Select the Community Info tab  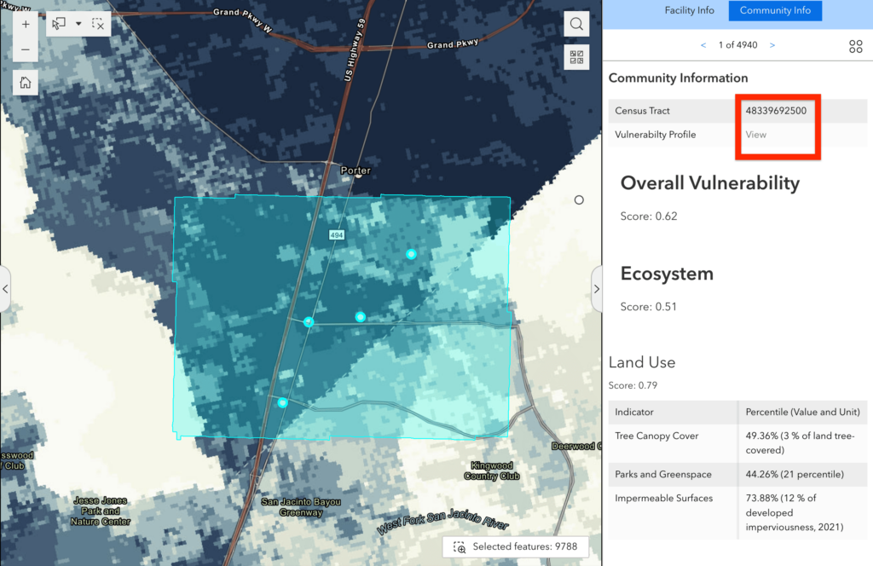click(x=774, y=10)
